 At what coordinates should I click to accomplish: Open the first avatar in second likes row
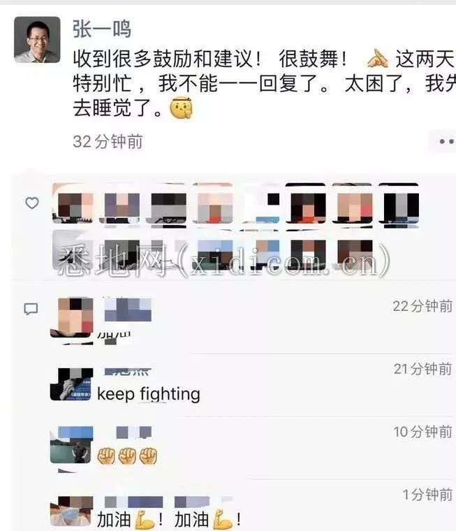pos(73,250)
